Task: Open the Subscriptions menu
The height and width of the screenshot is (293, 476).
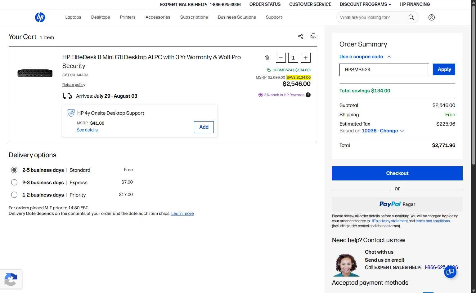Action: click(194, 17)
